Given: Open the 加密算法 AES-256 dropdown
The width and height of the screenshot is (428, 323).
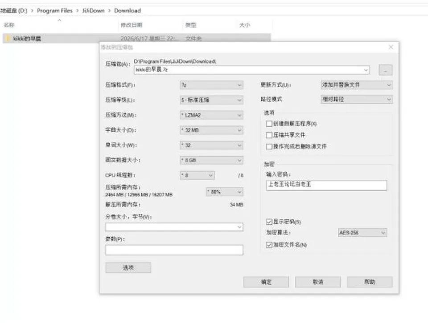Looking at the screenshot, I should pyautogui.click(x=362, y=233).
